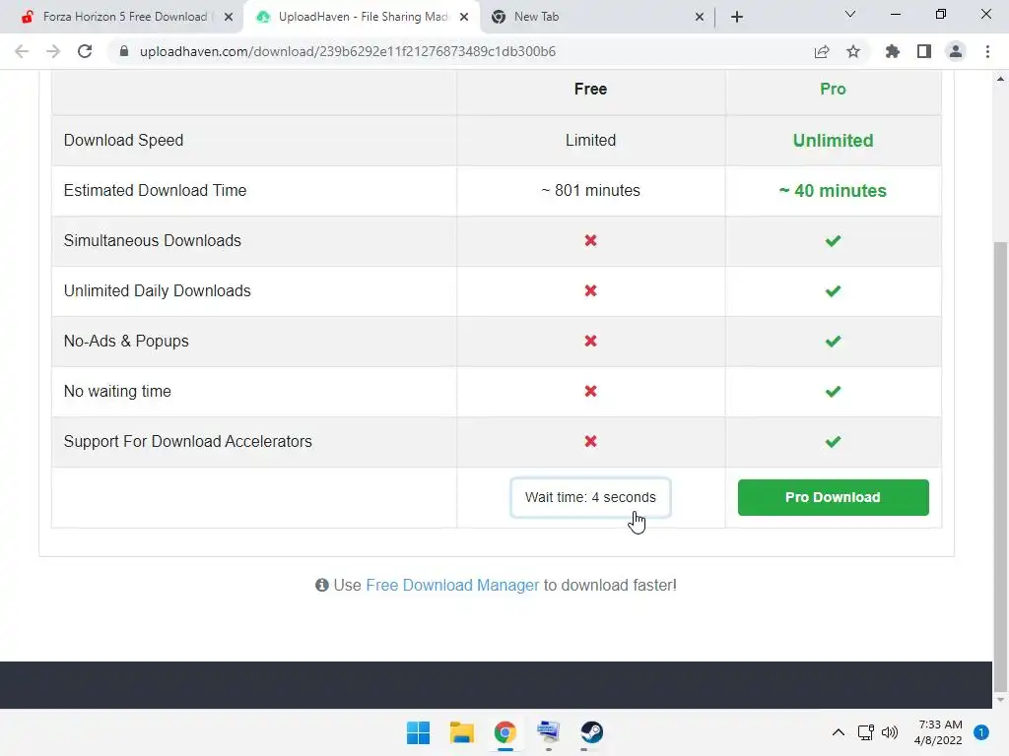Open the notification badge in the tray

pos(981,732)
